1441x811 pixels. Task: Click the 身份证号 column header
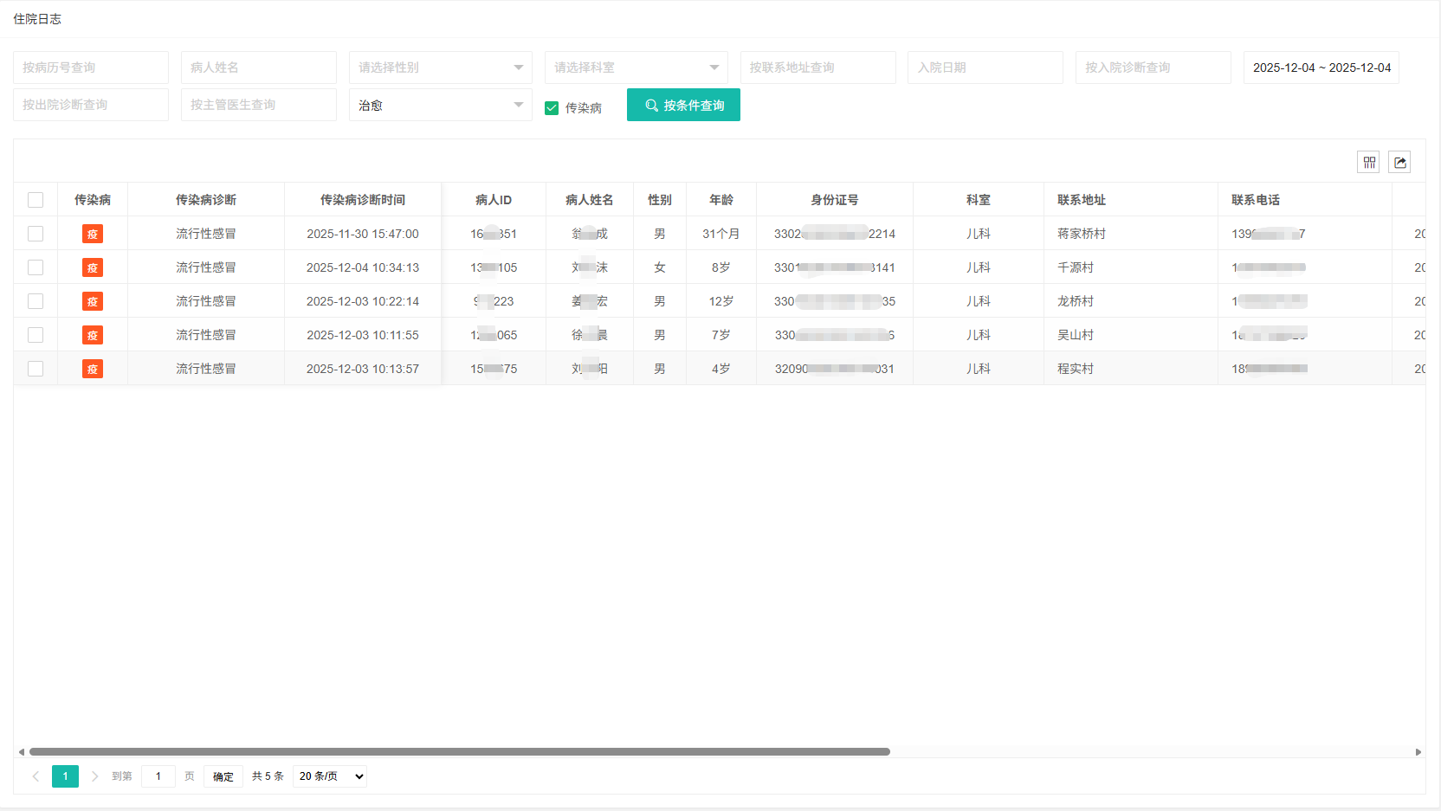tap(835, 200)
